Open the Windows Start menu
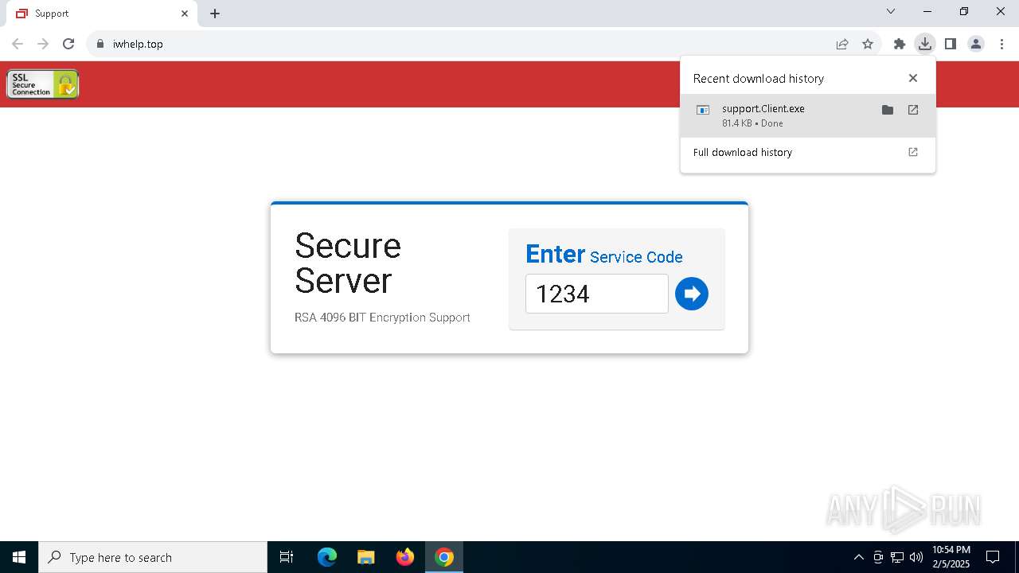1019x573 pixels. coord(19,557)
